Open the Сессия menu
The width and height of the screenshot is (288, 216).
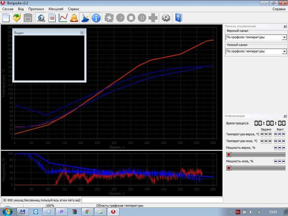(x=8, y=9)
